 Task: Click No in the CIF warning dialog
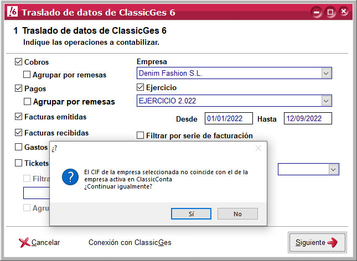[x=237, y=214]
